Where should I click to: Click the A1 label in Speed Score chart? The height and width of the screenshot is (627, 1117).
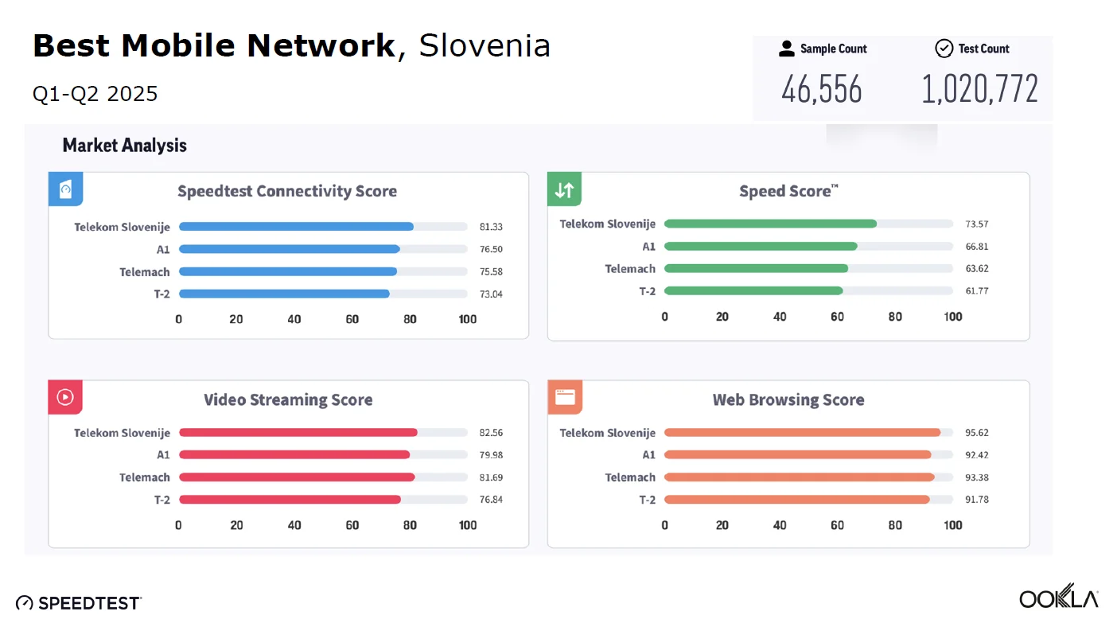click(648, 247)
